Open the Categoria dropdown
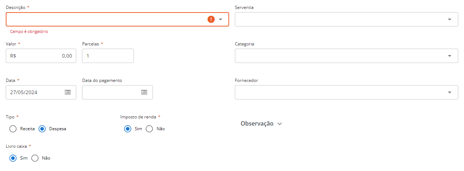Viewport: 464px width, 171px height. point(346,56)
